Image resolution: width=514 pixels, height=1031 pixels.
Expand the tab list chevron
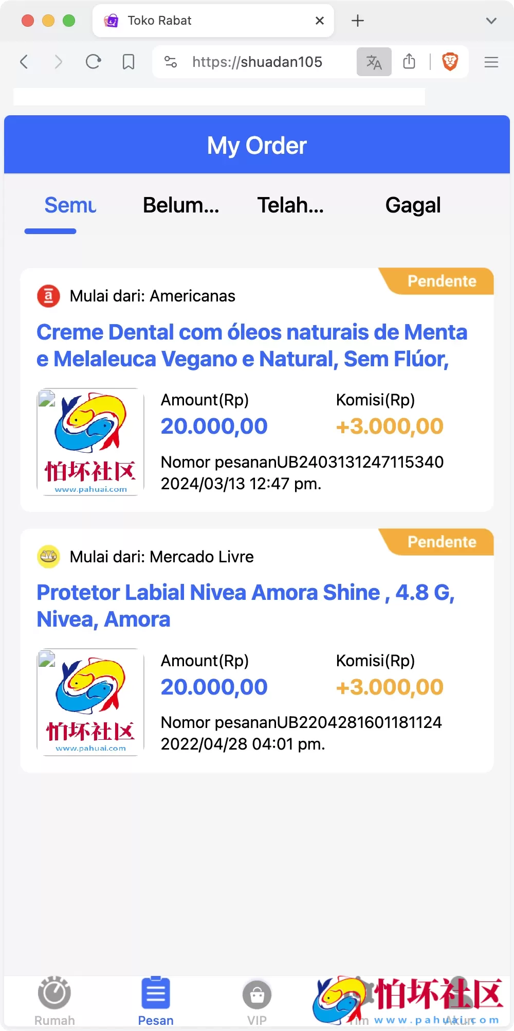pos(491,21)
